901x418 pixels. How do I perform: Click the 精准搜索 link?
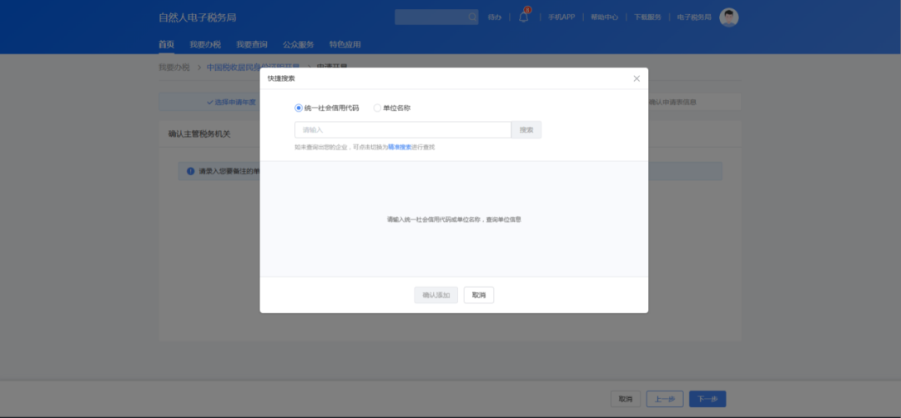[x=400, y=147]
